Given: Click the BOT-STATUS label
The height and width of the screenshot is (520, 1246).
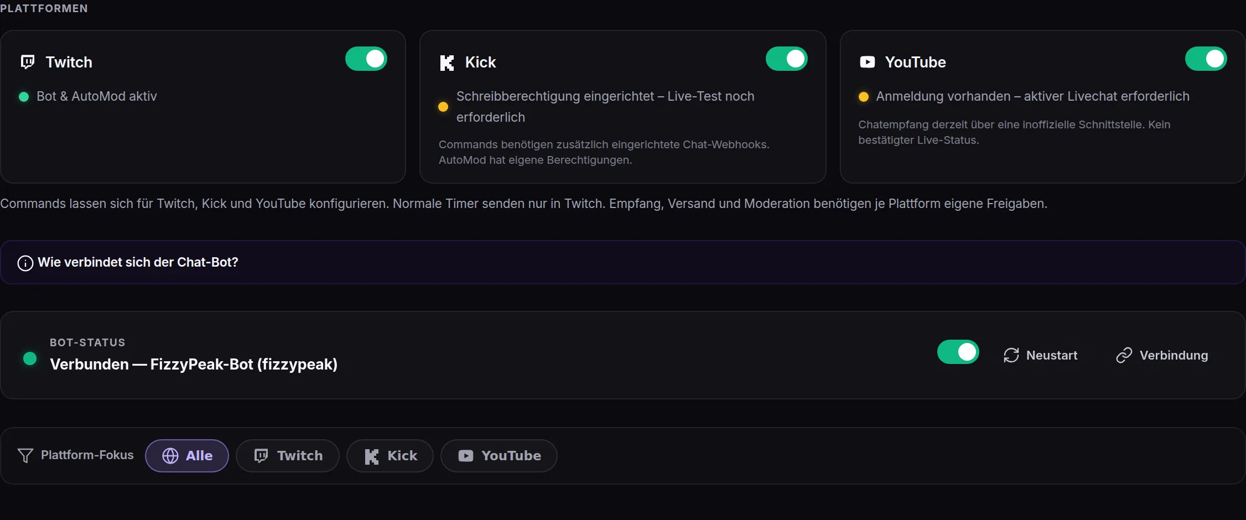Looking at the screenshot, I should 87,342.
